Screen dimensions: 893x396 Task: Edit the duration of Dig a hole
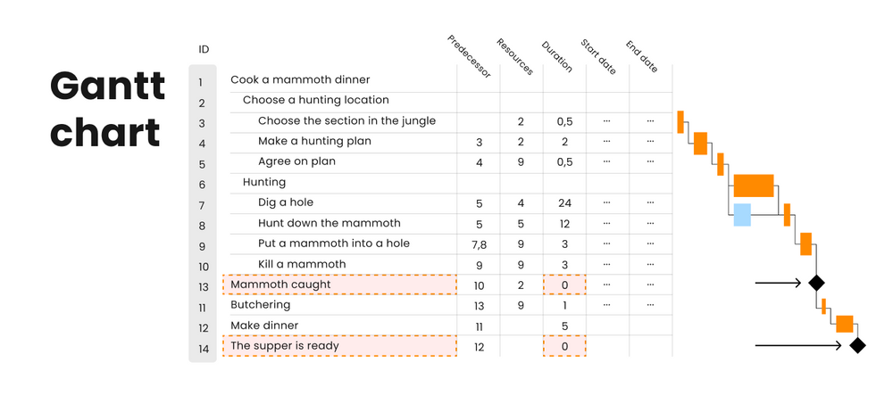pyautogui.click(x=563, y=202)
